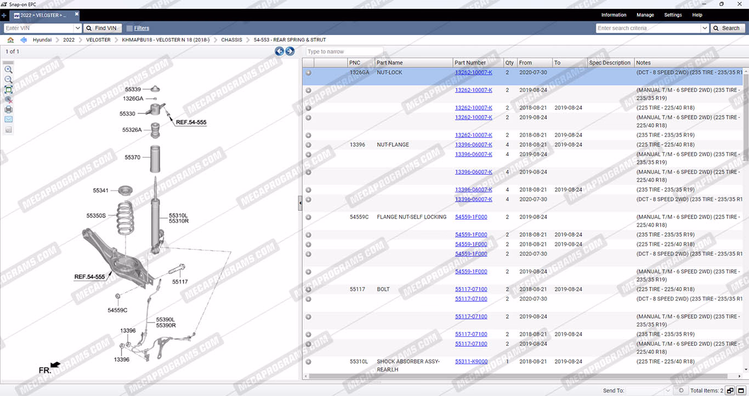The height and width of the screenshot is (396, 749).
Task: Go to the next illustration arrow
Action: (290, 51)
